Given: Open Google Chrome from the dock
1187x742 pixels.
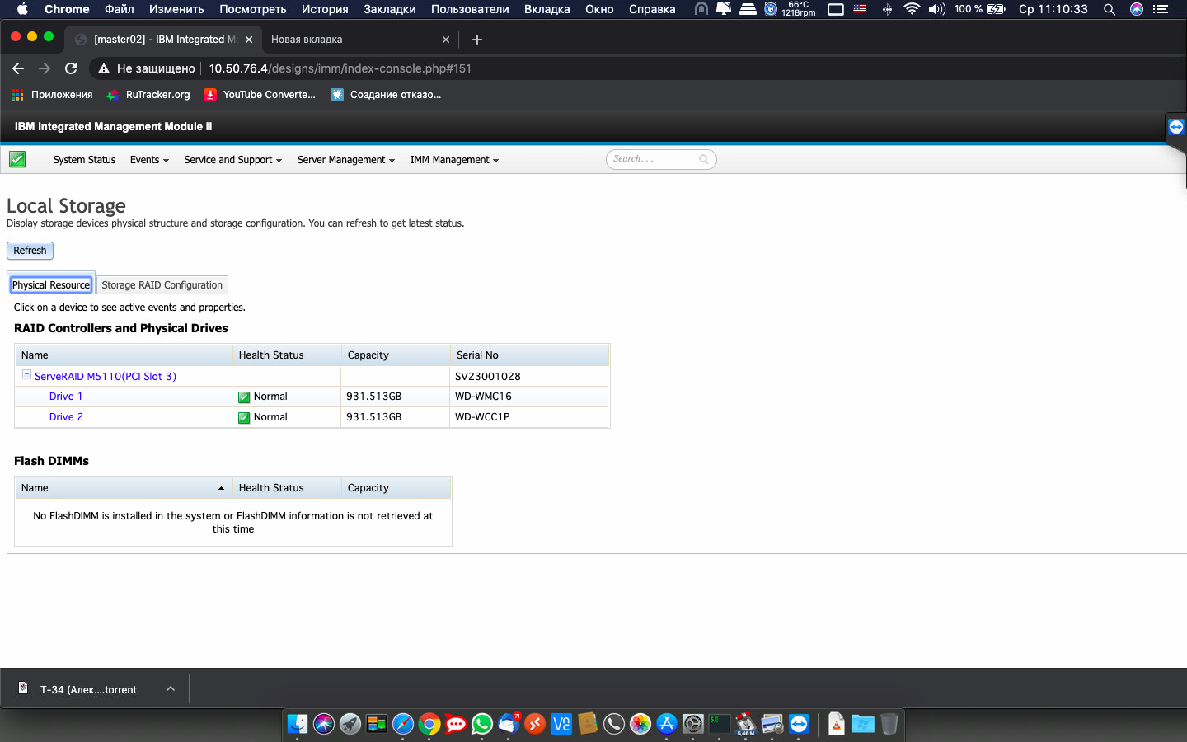Looking at the screenshot, I should click(x=429, y=724).
